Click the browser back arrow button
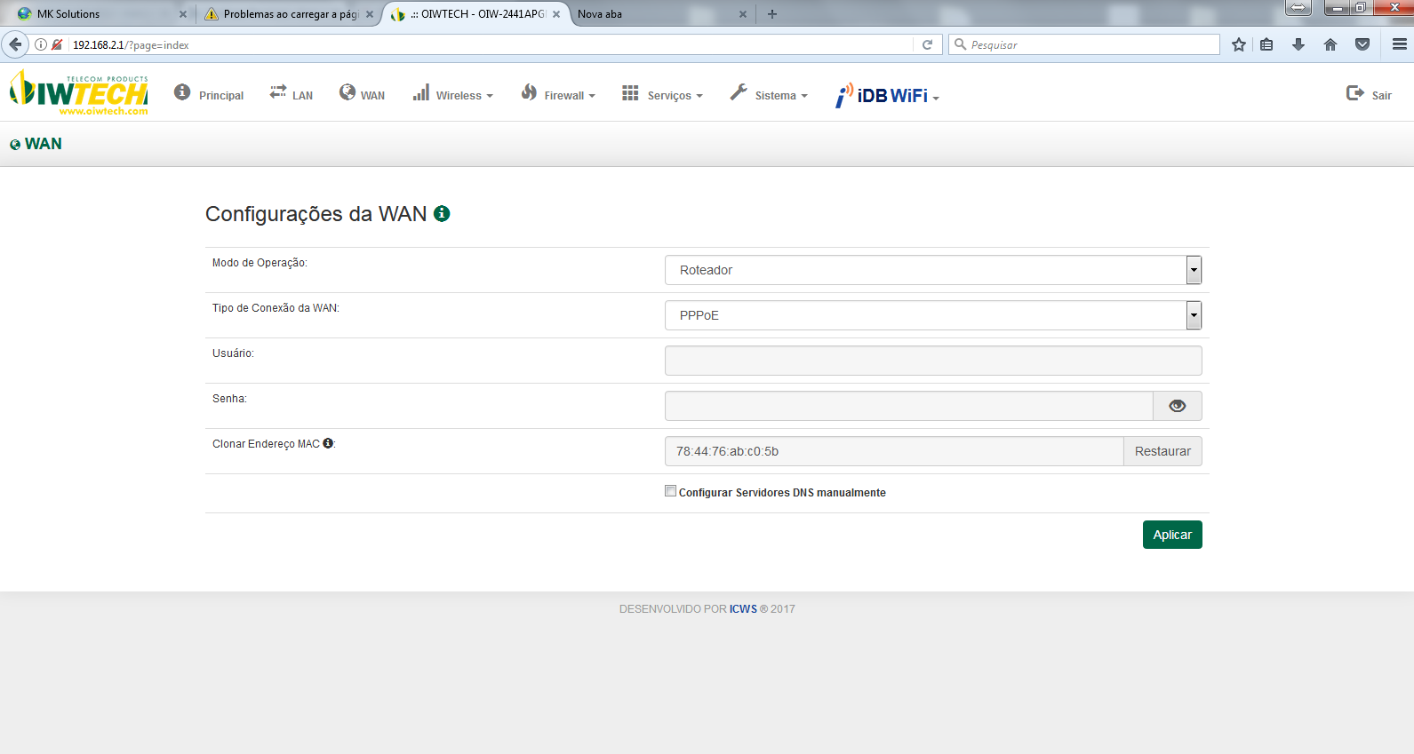The width and height of the screenshot is (1414, 754). tap(15, 44)
